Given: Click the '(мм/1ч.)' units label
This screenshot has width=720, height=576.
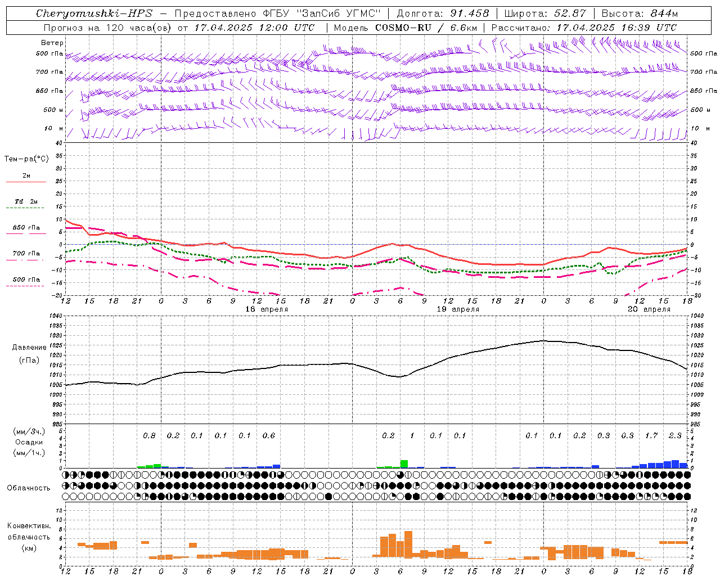Looking at the screenshot, I should 28,453.
